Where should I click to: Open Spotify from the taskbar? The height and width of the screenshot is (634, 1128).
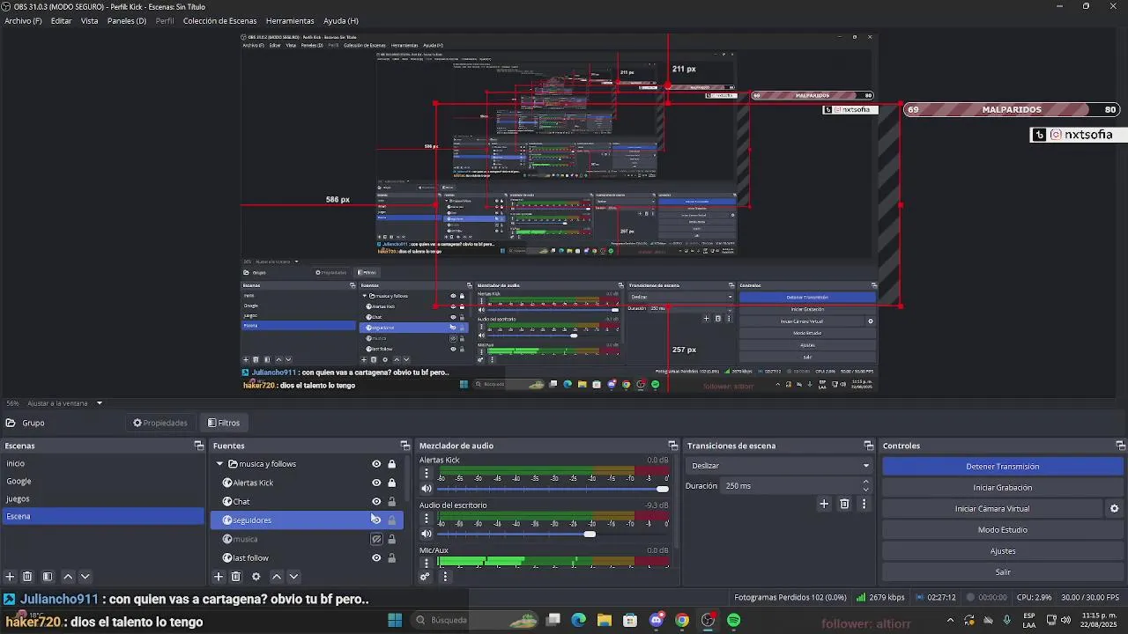[x=734, y=620]
